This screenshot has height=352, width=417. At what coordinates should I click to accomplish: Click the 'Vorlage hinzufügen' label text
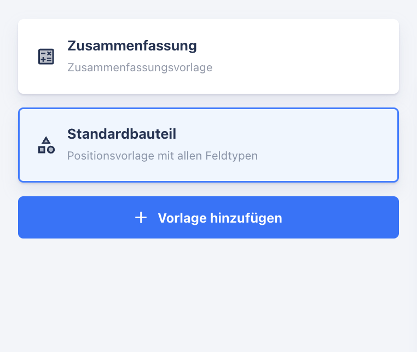220,218
